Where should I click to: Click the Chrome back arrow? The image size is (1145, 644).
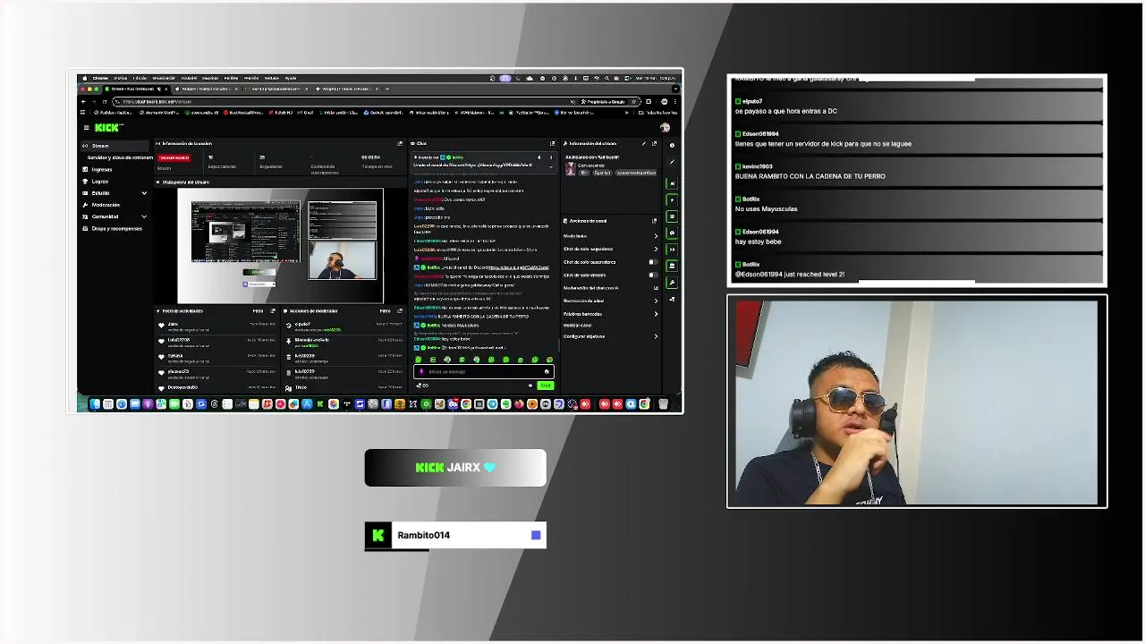(83, 102)
